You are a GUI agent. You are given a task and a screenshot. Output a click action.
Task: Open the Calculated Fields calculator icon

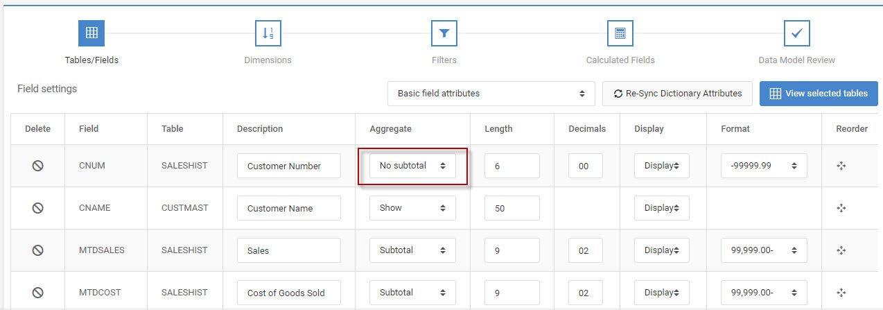tap(620, 33)
